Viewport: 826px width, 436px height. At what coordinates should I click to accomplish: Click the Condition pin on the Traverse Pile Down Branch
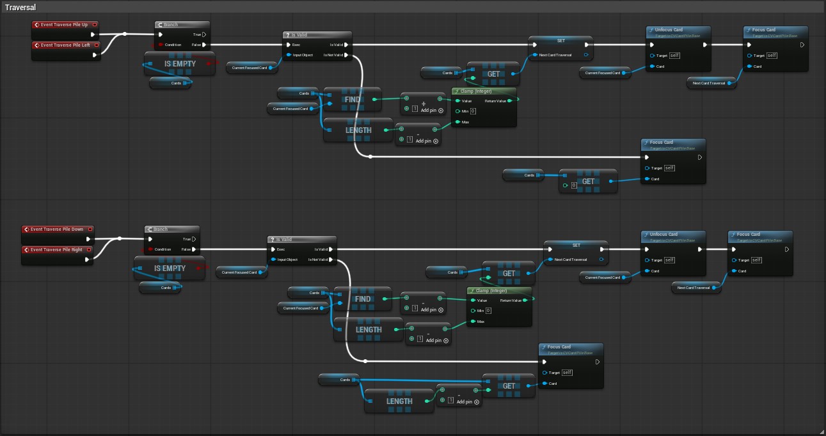coord(151,249)
